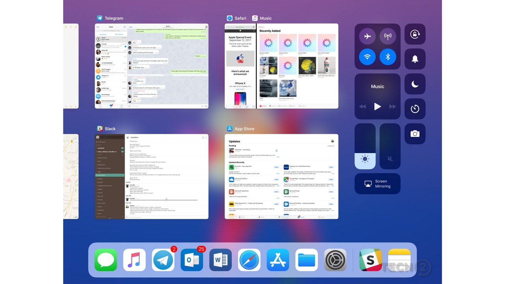Open Files app in the dock
Viewport: 505px width, 284px height.
coord(307,260)
